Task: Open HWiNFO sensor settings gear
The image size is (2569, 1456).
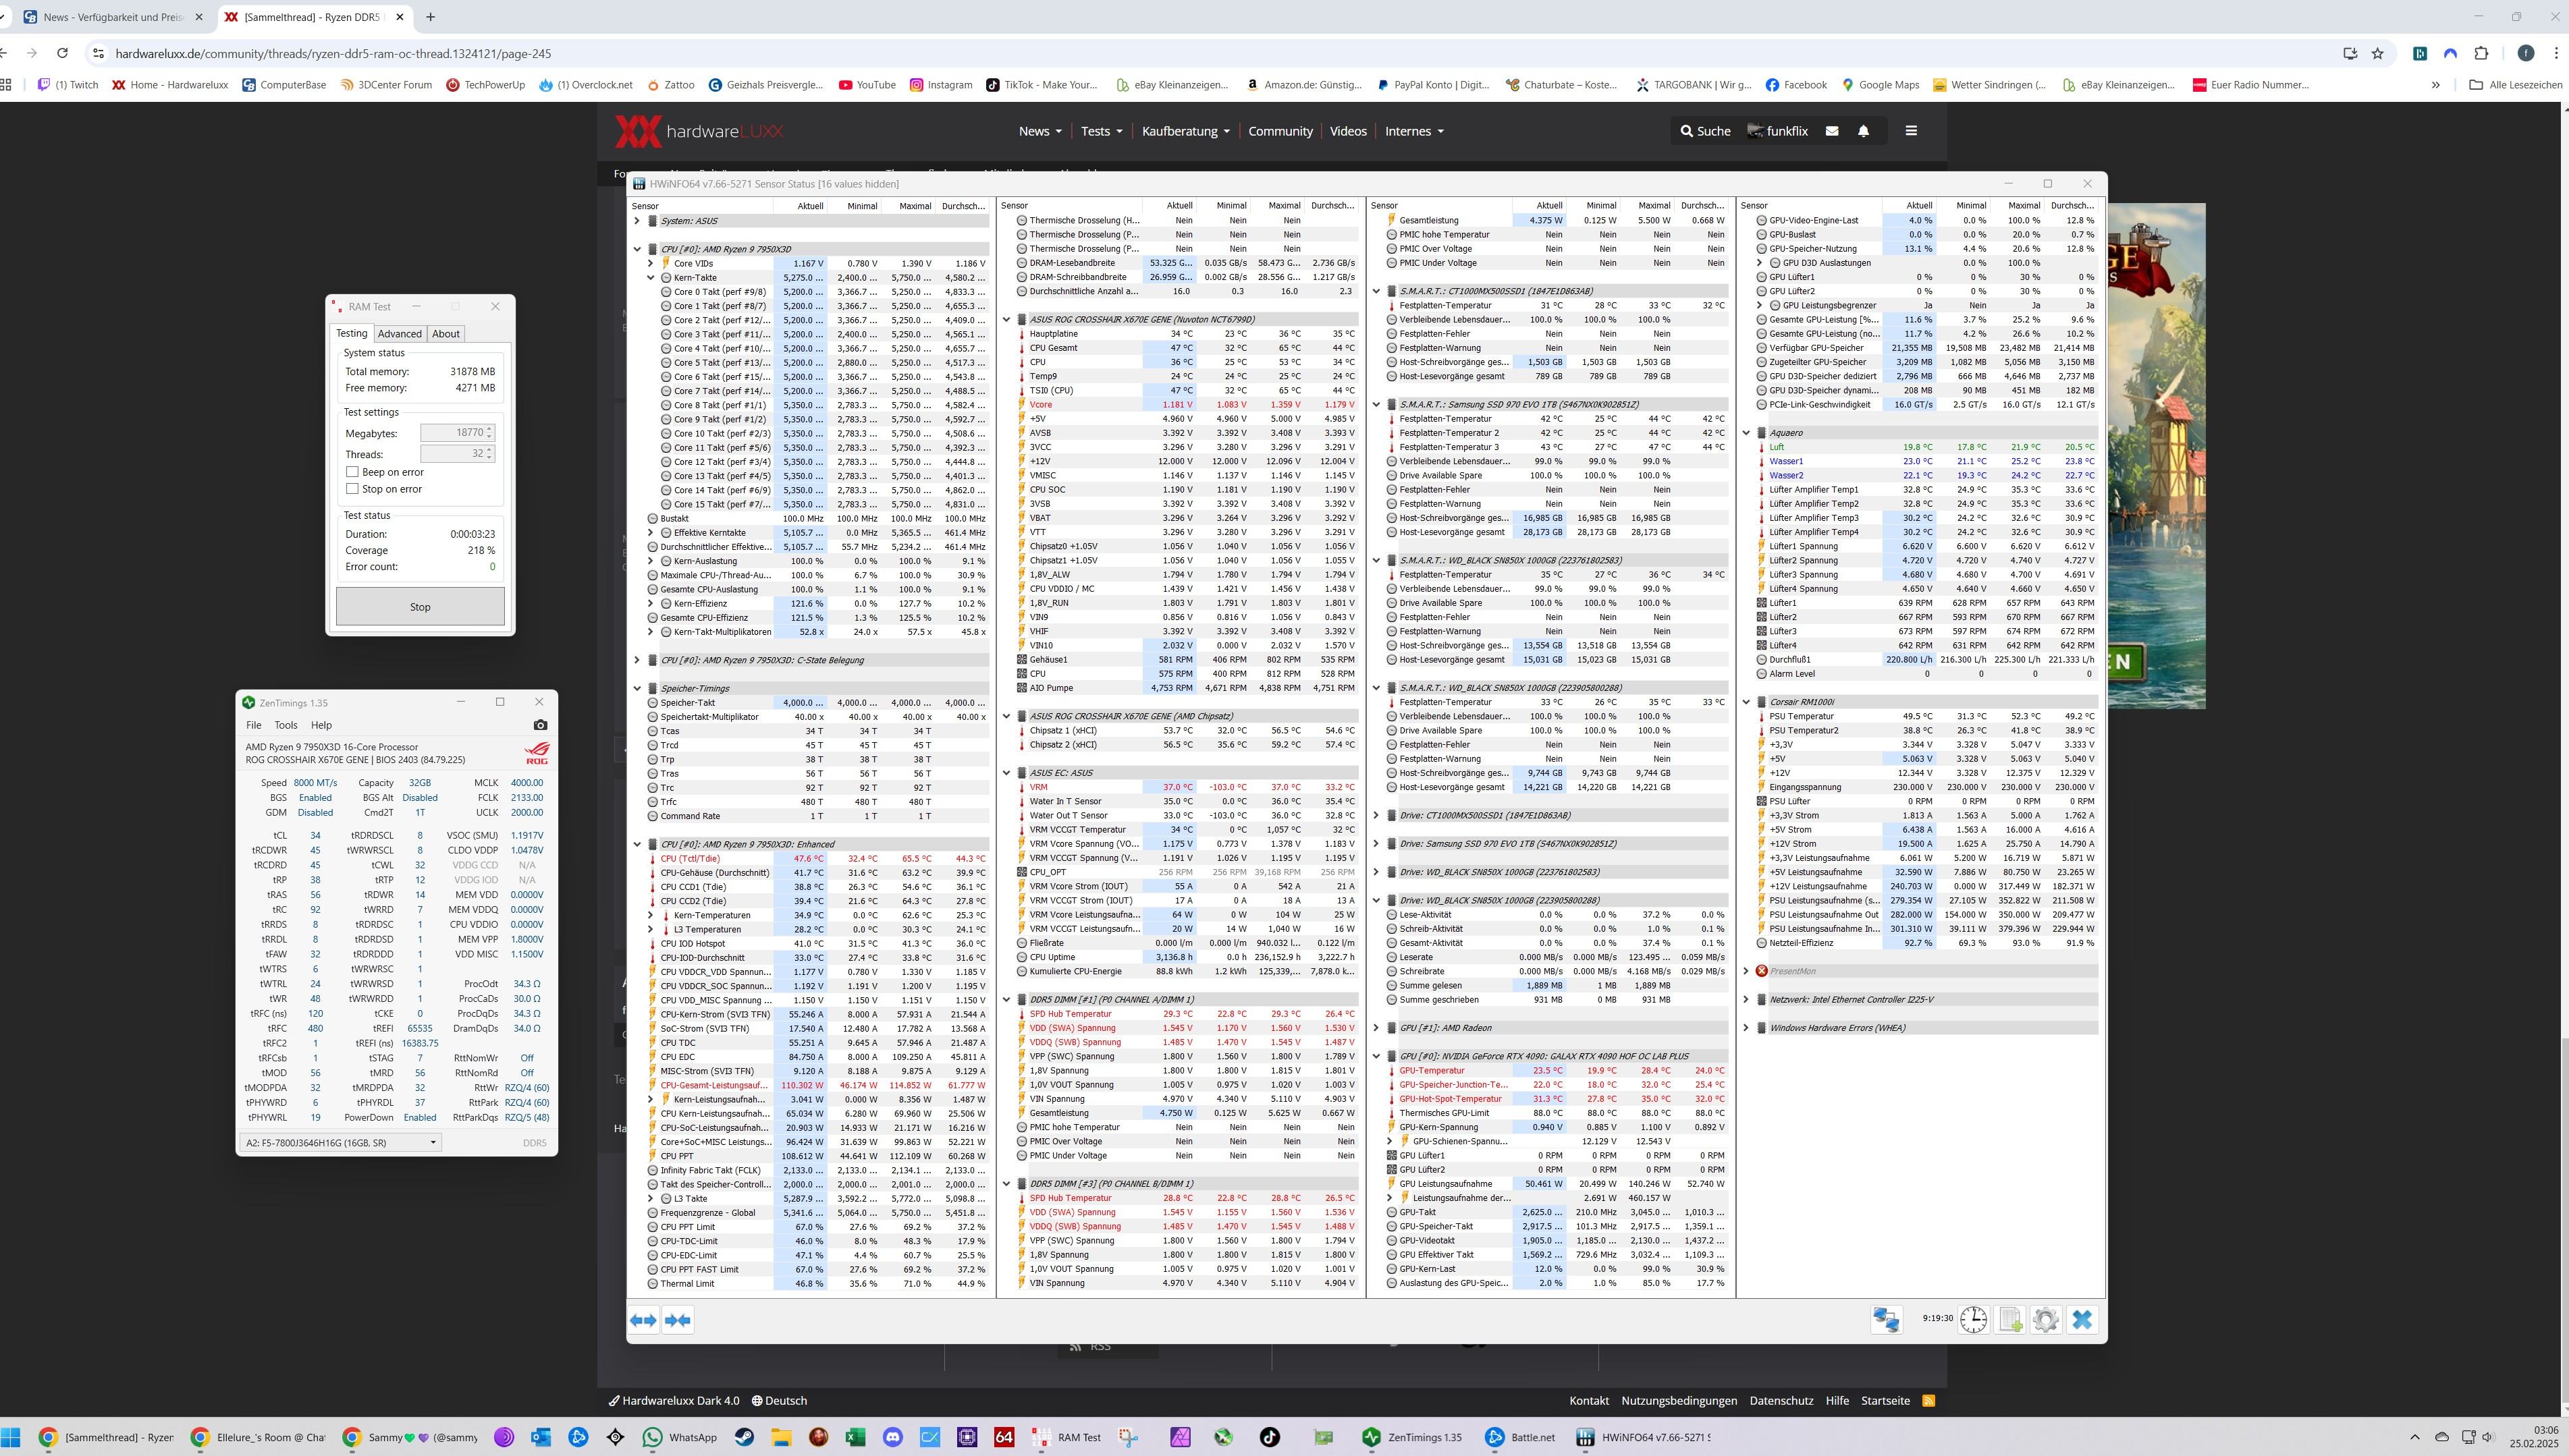Action: [2046, 1319]
